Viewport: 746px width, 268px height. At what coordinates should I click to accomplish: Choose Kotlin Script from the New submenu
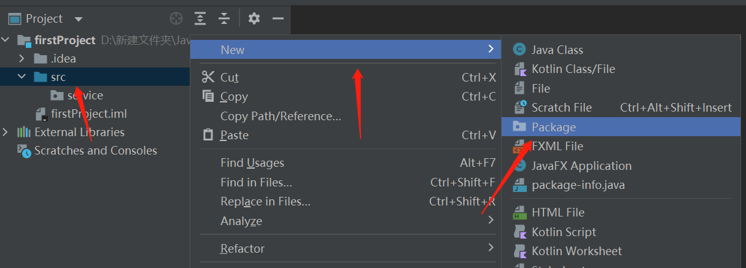pyautogui.click(x=564, y=232)
